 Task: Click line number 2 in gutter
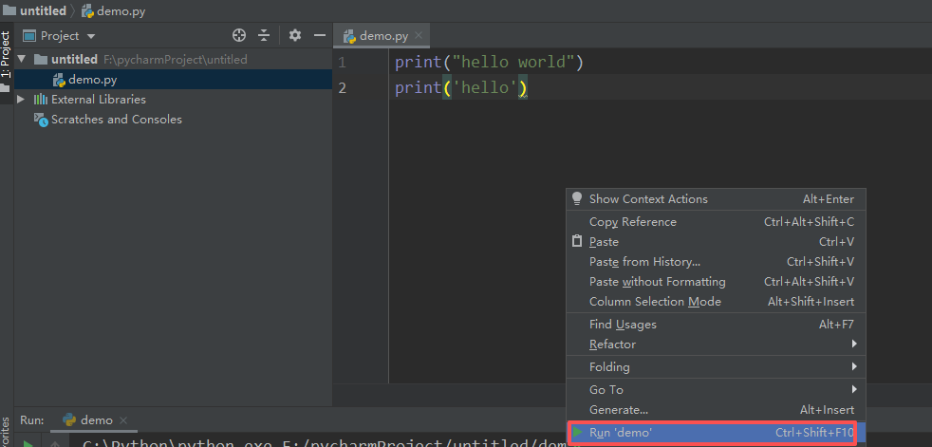coord(342,88)
